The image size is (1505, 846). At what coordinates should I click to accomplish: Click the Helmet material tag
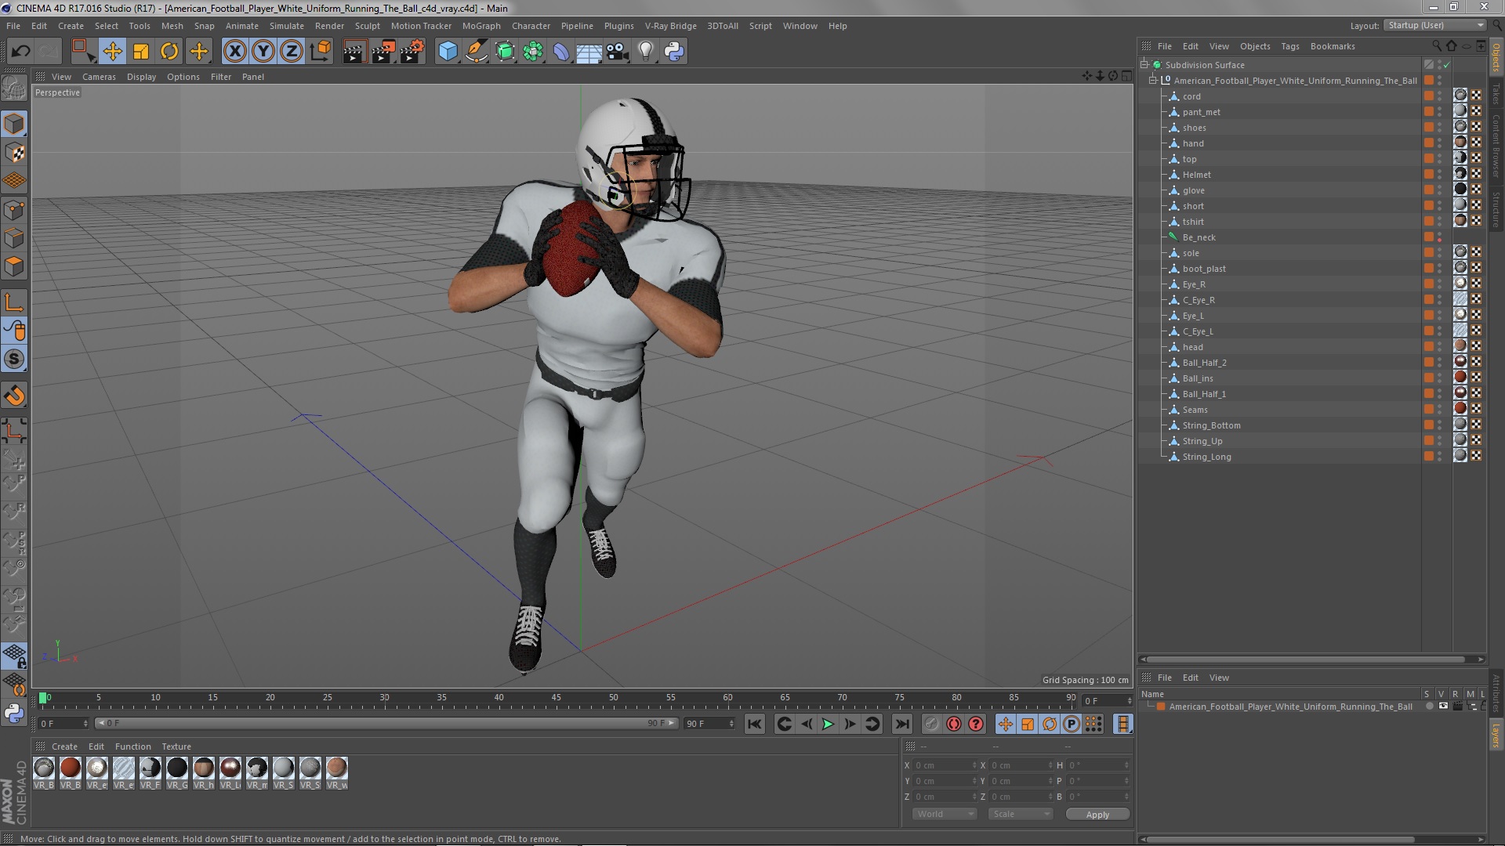(x=1460, y=174)
